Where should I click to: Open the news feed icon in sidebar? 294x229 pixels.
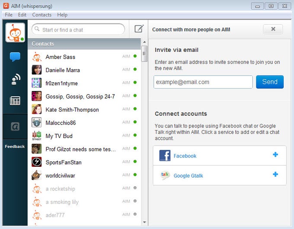(15, 101)
